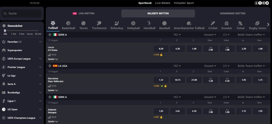This screenshot has height=124, width=272.
Task: Select the Cricket sport icon
Action: (x=213, y=23)
